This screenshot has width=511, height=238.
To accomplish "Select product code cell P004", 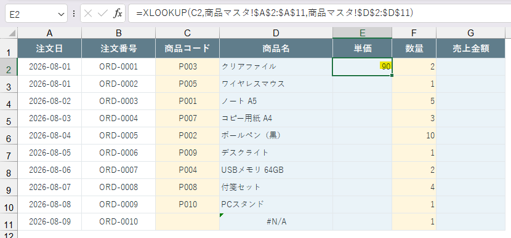I will (187, 170).
